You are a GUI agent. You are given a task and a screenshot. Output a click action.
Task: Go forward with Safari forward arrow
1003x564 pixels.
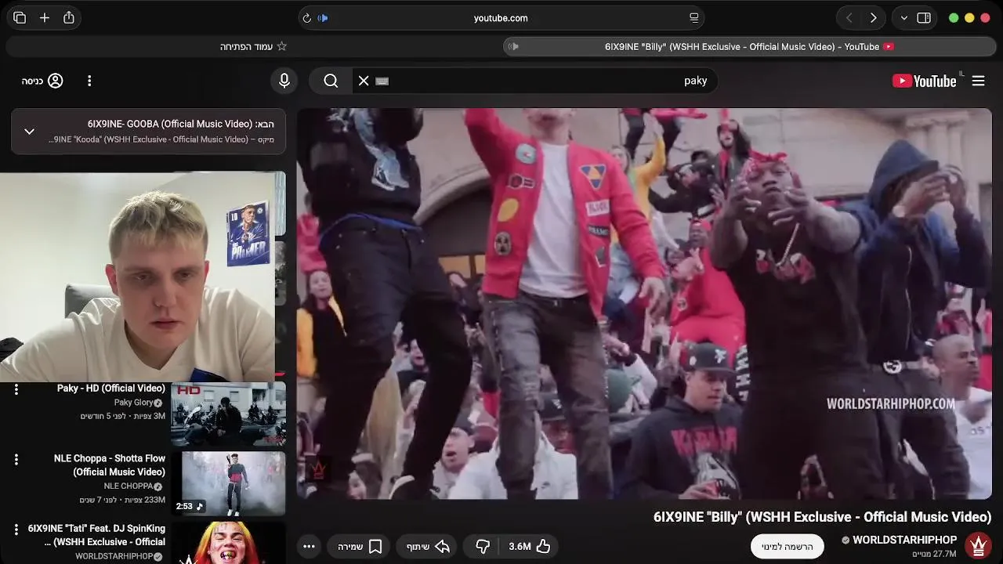[x=873, y=18]
